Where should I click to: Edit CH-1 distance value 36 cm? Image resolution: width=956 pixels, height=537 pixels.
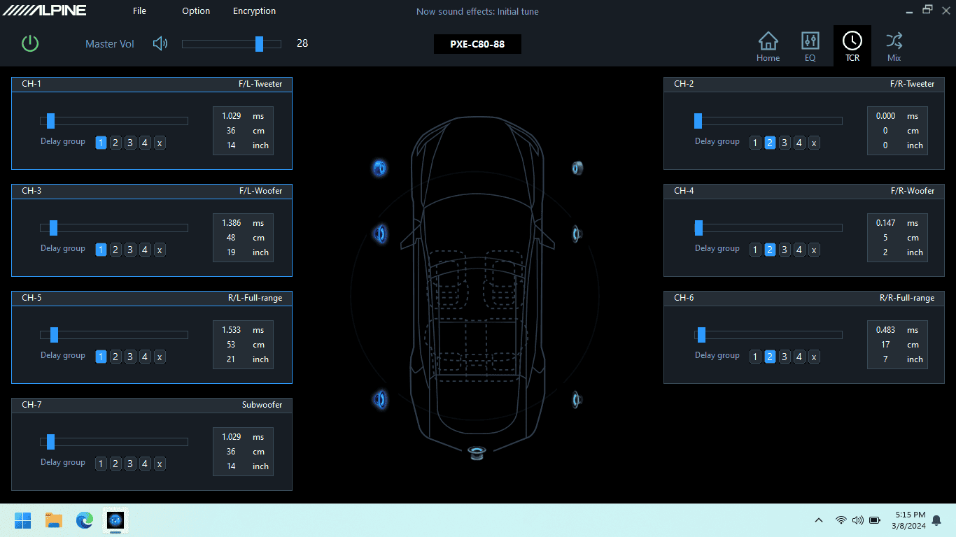[x=232, y=131]
